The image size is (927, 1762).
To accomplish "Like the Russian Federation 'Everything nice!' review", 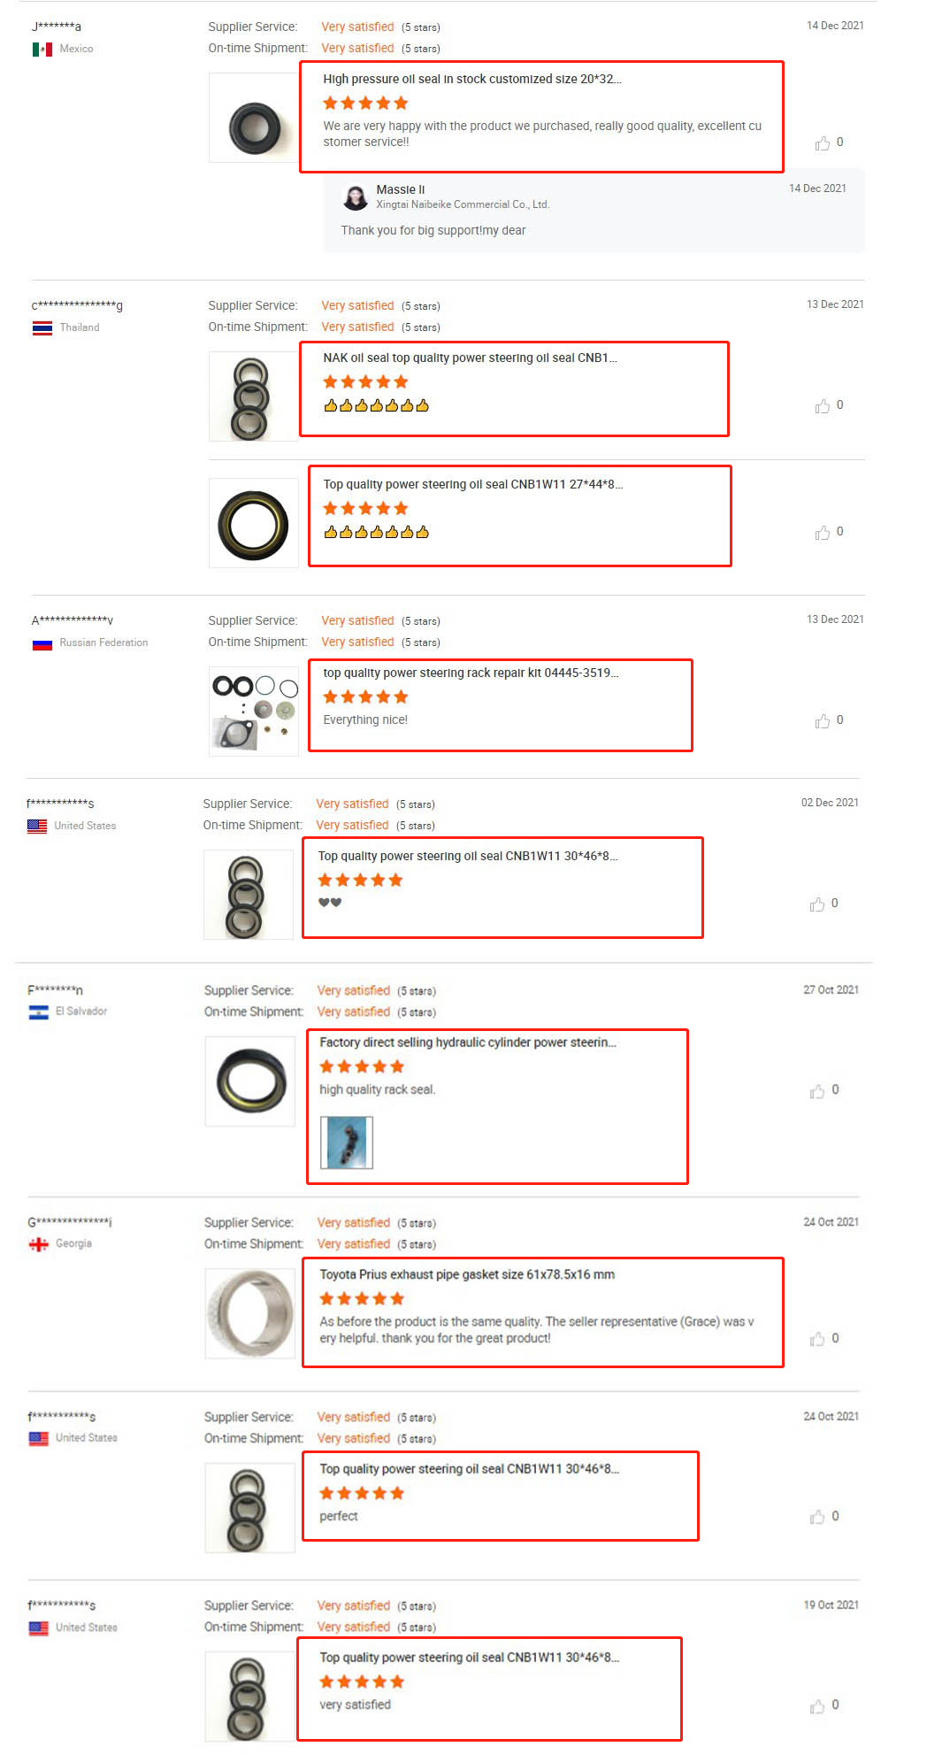I will pos(823,721).
